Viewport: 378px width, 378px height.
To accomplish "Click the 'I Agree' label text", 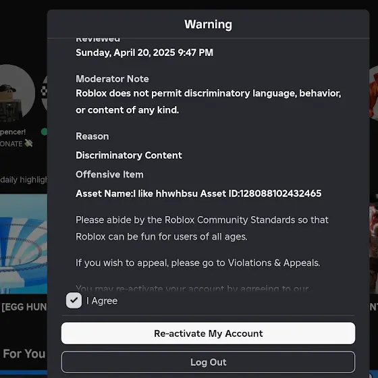I will 102,300.
